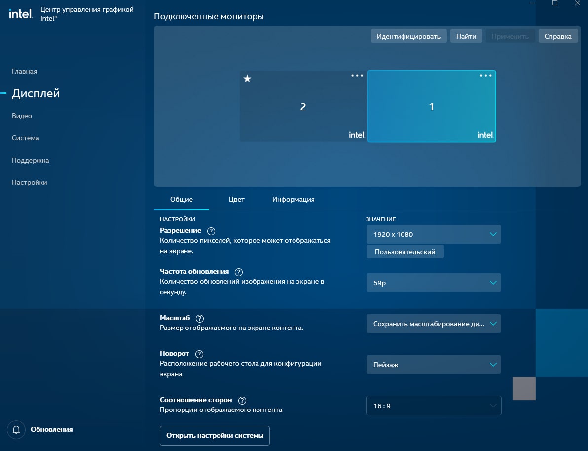Click the notifications bell icon
The image size is (588, 451).
[16, 430]
